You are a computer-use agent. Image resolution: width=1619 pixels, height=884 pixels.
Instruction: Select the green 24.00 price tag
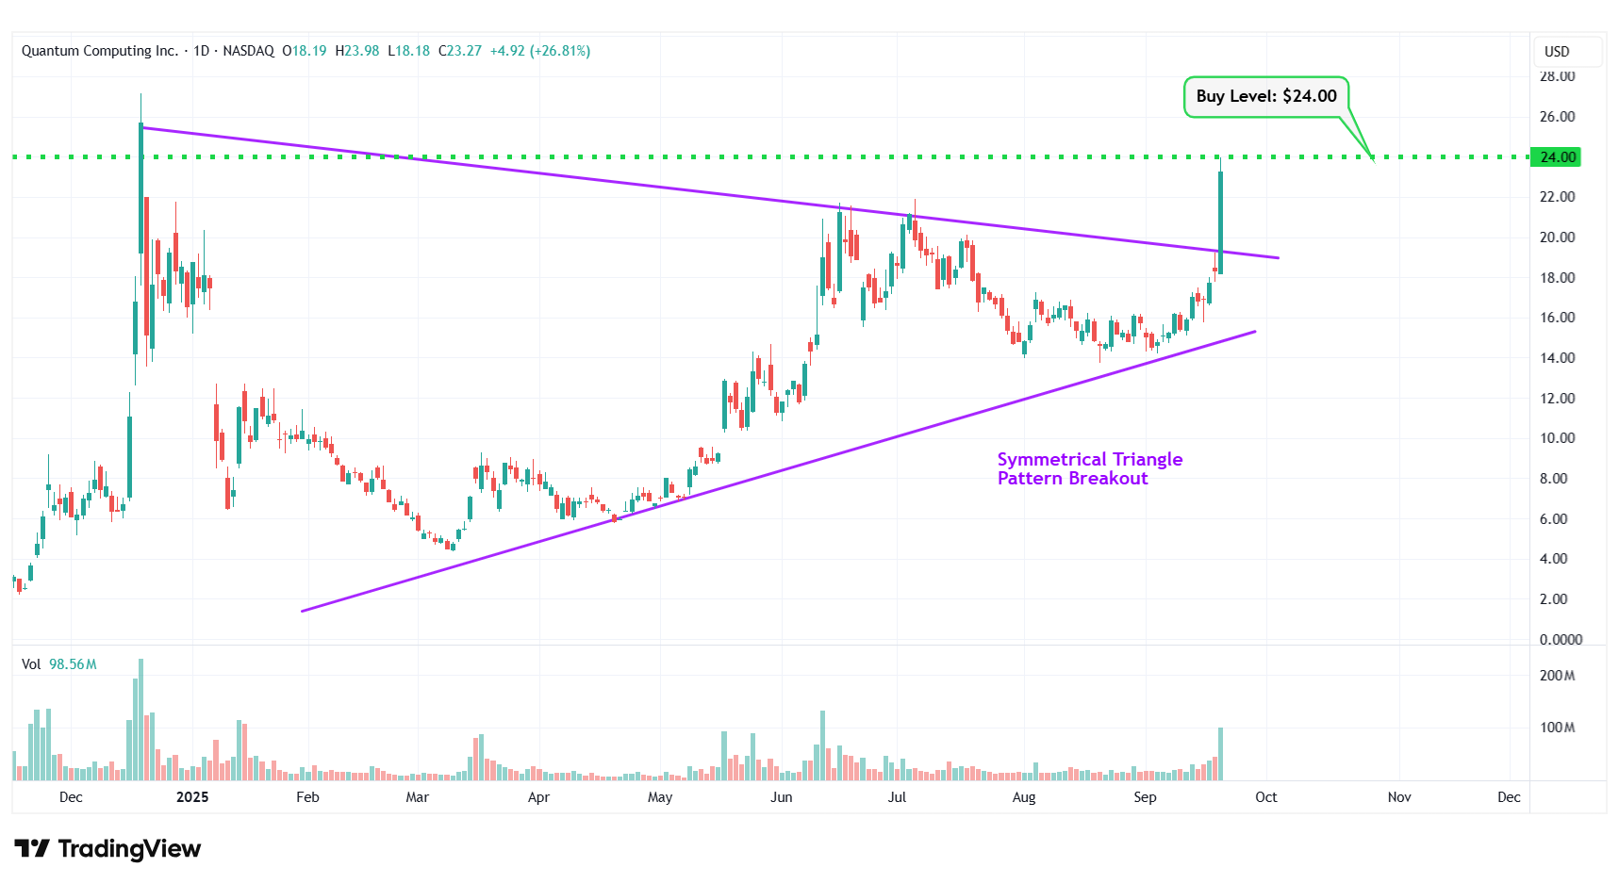[x=1557, y=157]
